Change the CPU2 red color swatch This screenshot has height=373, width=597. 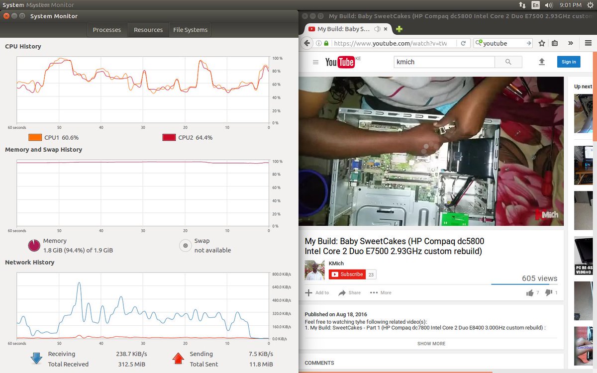169,137
